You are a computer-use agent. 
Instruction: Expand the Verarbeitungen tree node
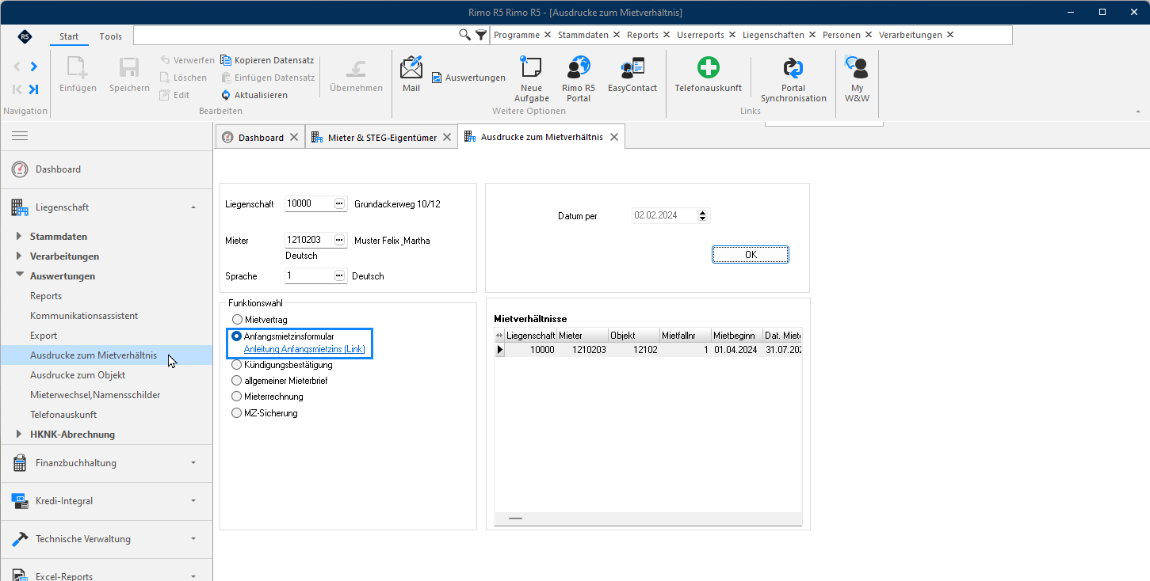point(20,256)
